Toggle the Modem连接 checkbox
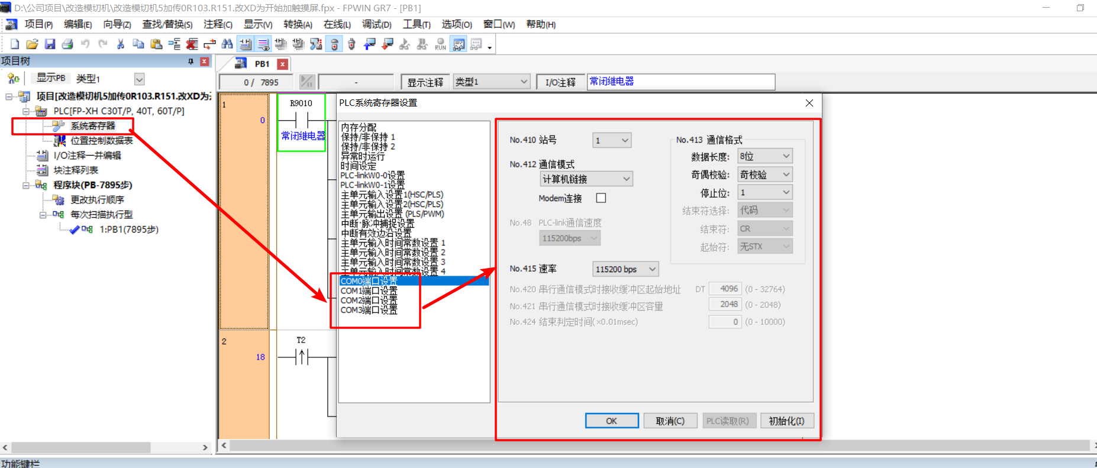This screenshot has height=468, width=1097. point(601,198)
